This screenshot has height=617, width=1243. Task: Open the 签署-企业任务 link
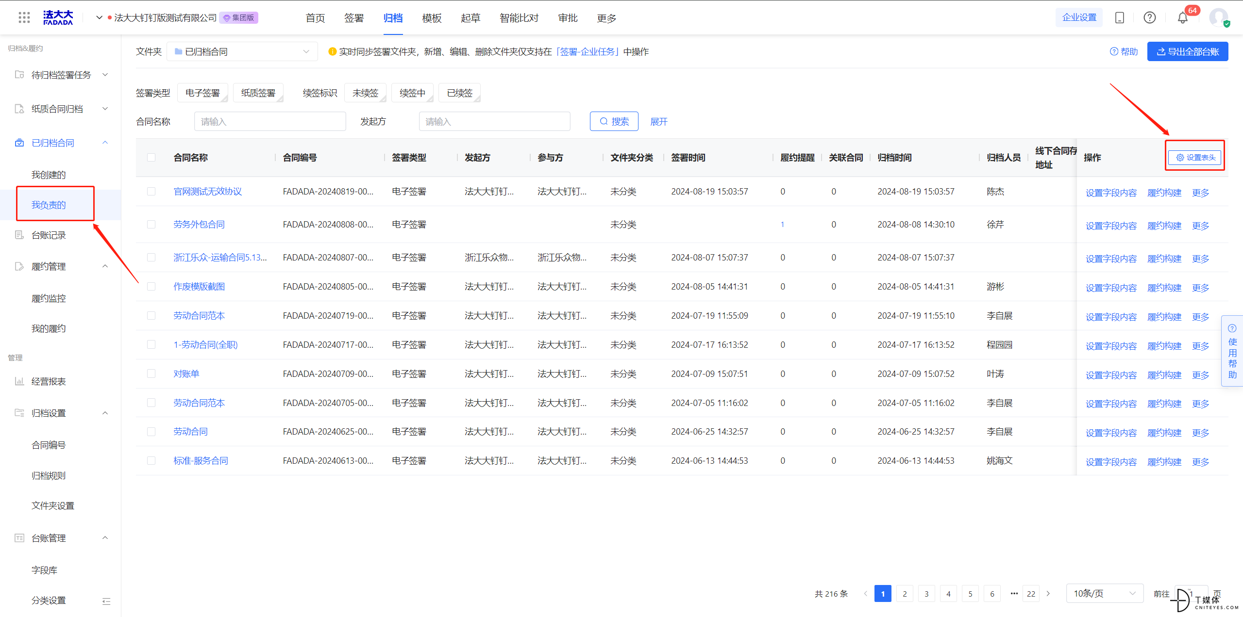[588, 51]
